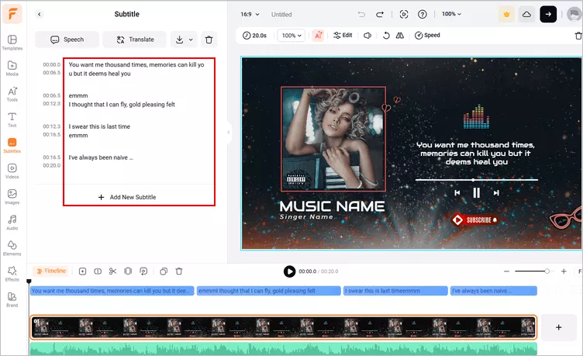Go back from the Subtitle panel

click(x=40, y=14)
